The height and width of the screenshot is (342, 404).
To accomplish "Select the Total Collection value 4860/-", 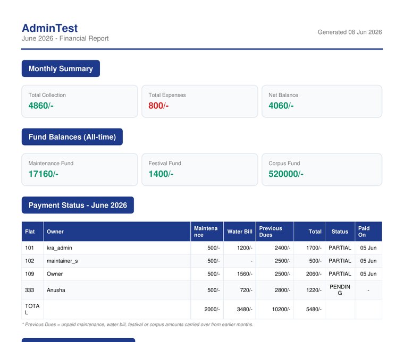I will tap(41, 106).
